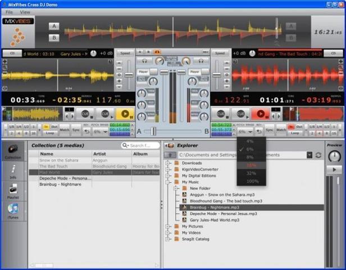
Task: Zoom in on deck A waveform
Action: [x=4, y=62]
